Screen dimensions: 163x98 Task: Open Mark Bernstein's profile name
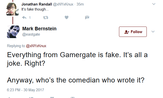tap(39, 29)
